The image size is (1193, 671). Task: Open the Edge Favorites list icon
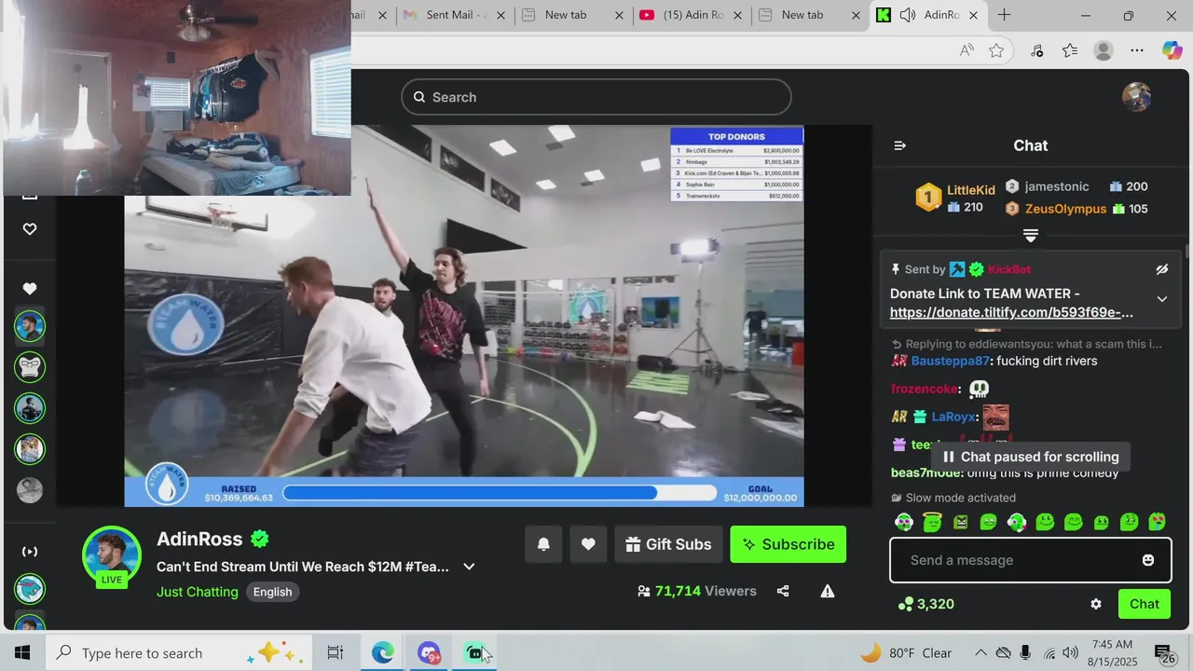1070,50
